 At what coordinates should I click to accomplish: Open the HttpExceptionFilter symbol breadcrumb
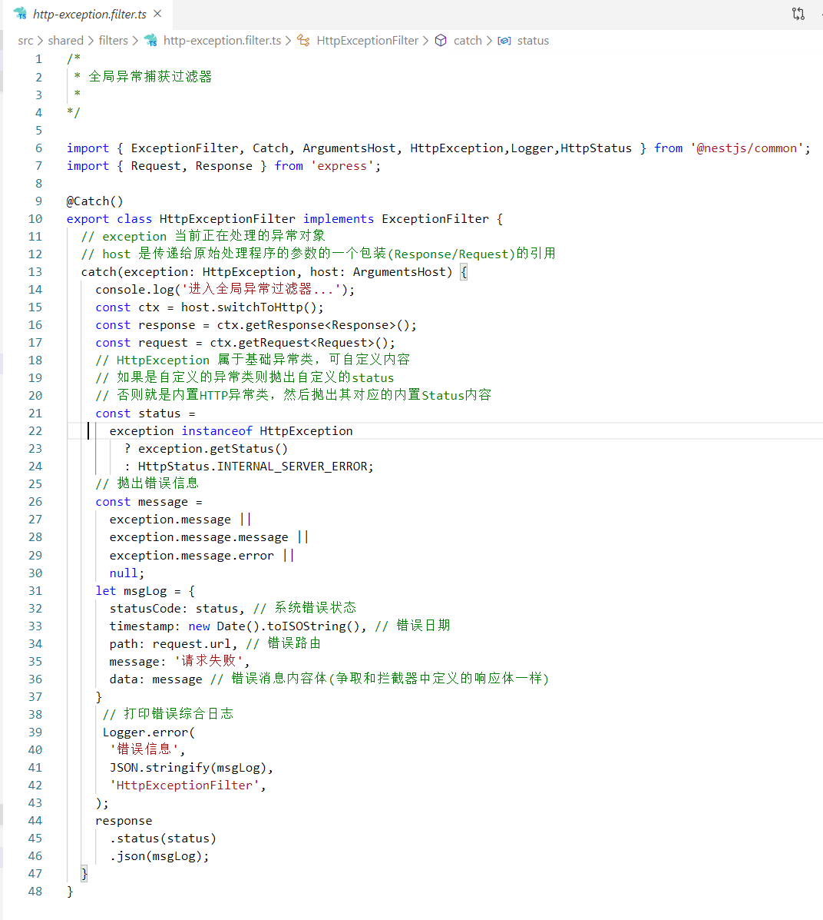[x=367, y=40]
